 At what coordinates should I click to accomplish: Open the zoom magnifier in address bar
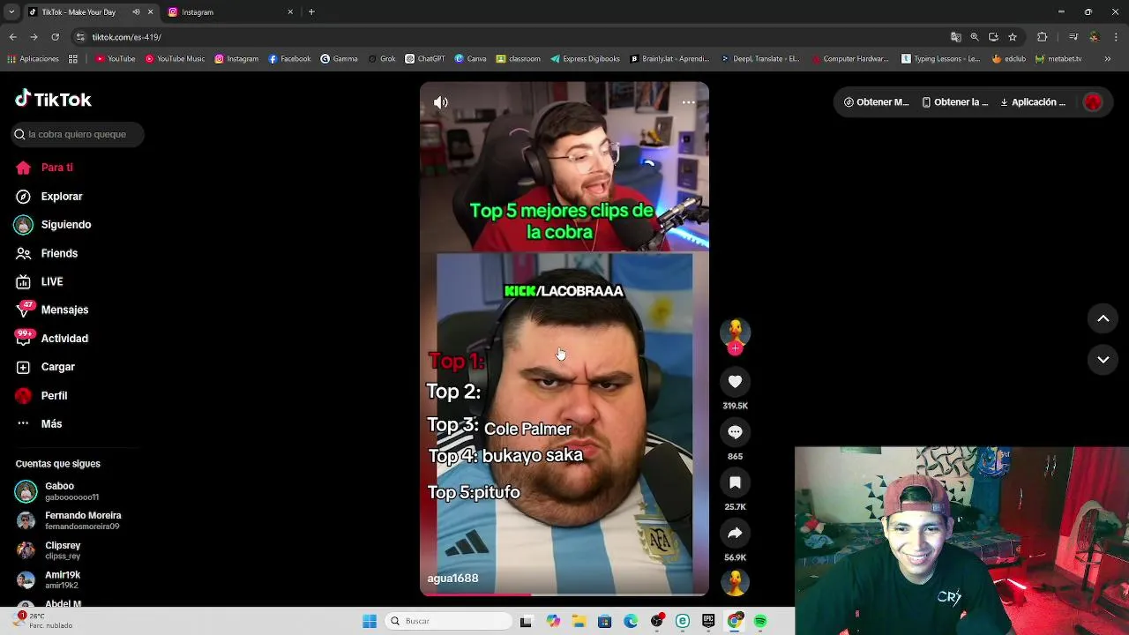(x=975, y=37)
